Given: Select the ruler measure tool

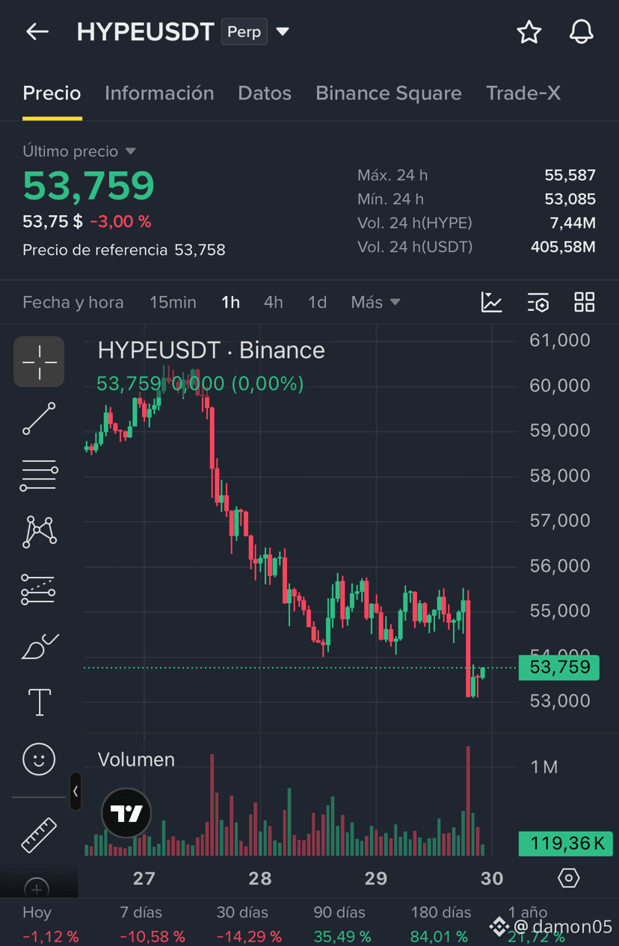Looking at the screenshot, I should 39,835.
